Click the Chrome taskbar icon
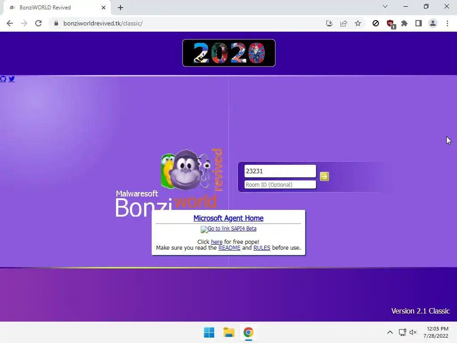The height and width of the screenshot is (343, 457). (x=248, y=332)
